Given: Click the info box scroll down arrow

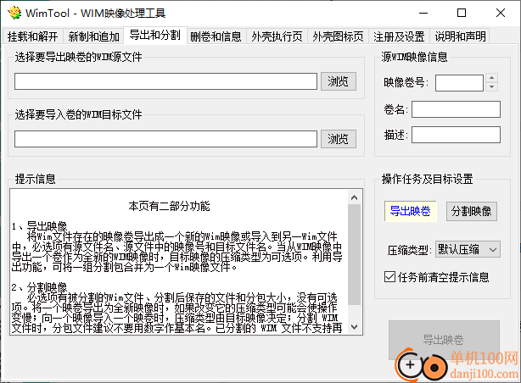Looking at the screenshot, I should click(x=354, y=327).
